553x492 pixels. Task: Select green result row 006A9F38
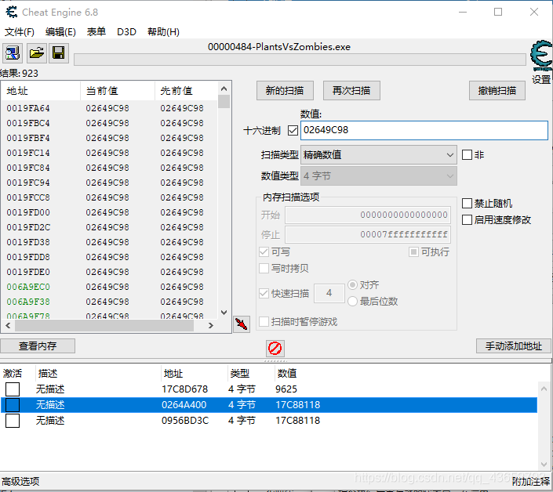click(x=109, y=302)
